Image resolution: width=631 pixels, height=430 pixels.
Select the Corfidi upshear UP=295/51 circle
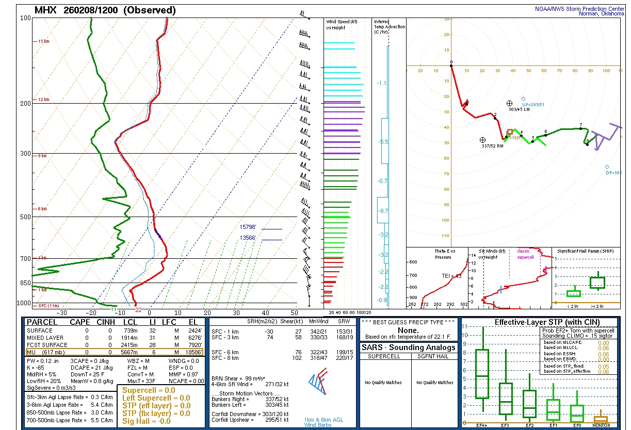(523, 99)
